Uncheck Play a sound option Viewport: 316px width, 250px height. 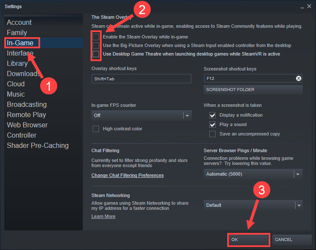click(212, 125)
